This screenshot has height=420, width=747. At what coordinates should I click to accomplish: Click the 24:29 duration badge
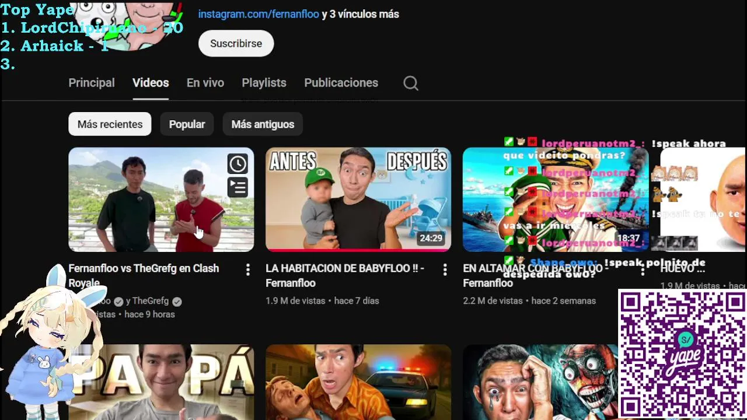[431, 239]
